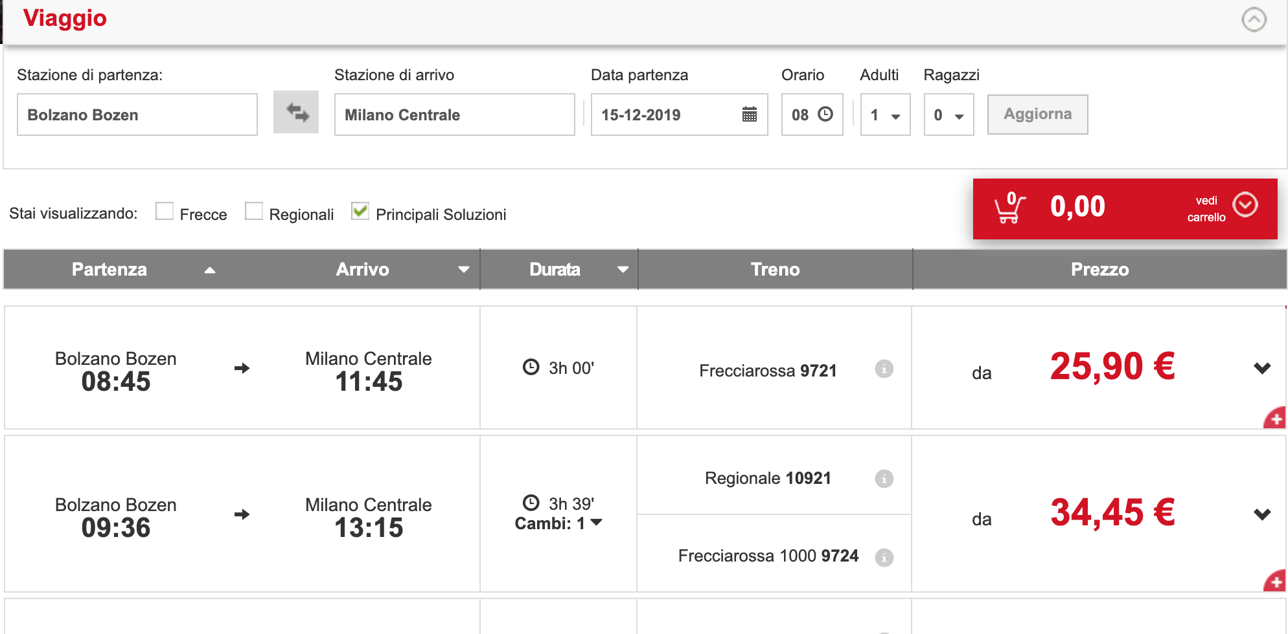
Task: Open vedi carrello link
Action: tap(1206, 209)
